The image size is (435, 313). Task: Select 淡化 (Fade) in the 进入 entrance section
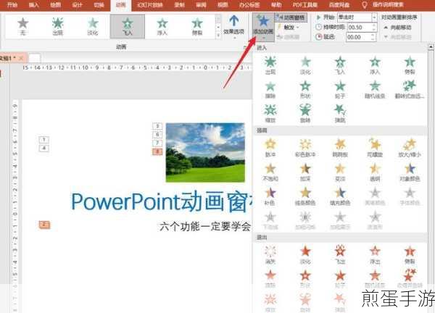(305, 65)
